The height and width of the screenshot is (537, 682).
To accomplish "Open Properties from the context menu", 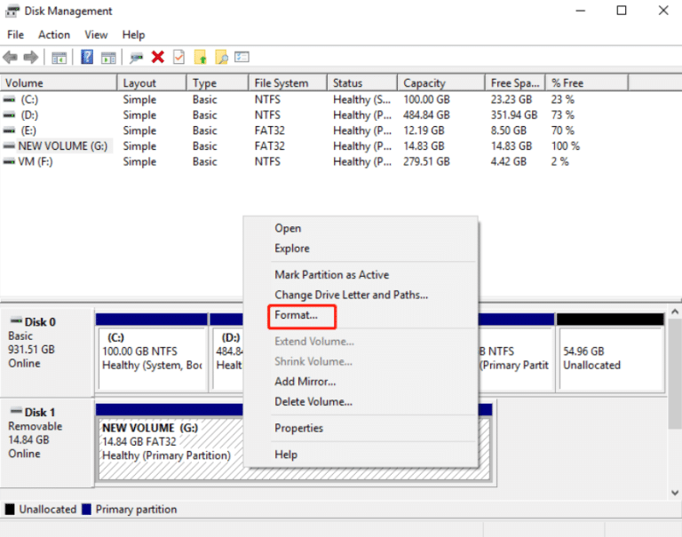I will [x=298, y=428].
